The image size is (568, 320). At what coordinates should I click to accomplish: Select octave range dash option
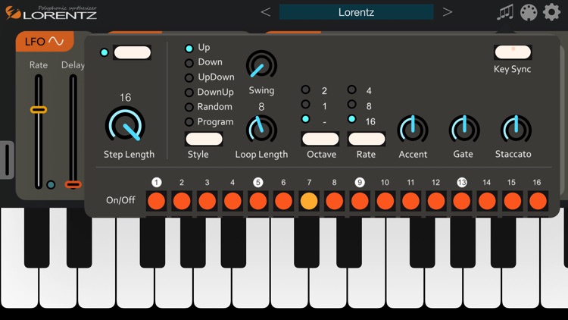click(306, 119)
